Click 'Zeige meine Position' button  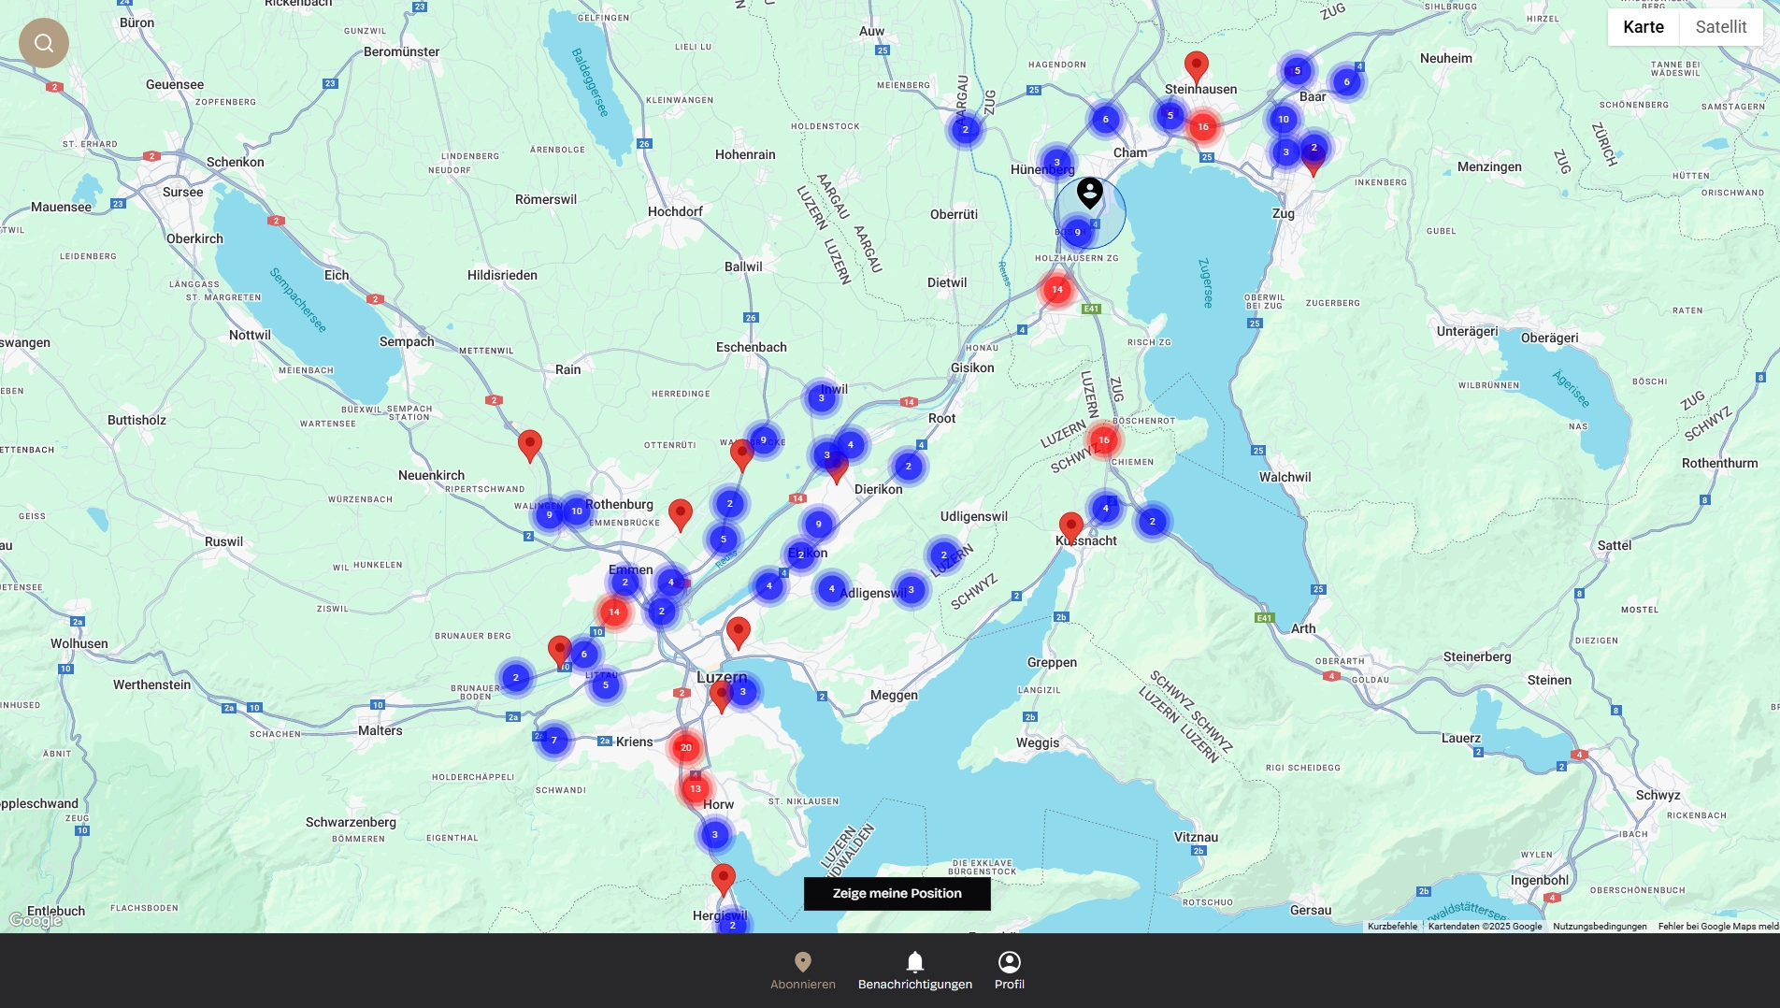897,894
